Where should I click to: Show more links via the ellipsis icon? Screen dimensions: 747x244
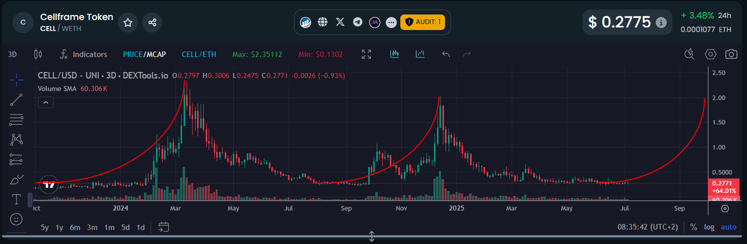tap(391, 22)
